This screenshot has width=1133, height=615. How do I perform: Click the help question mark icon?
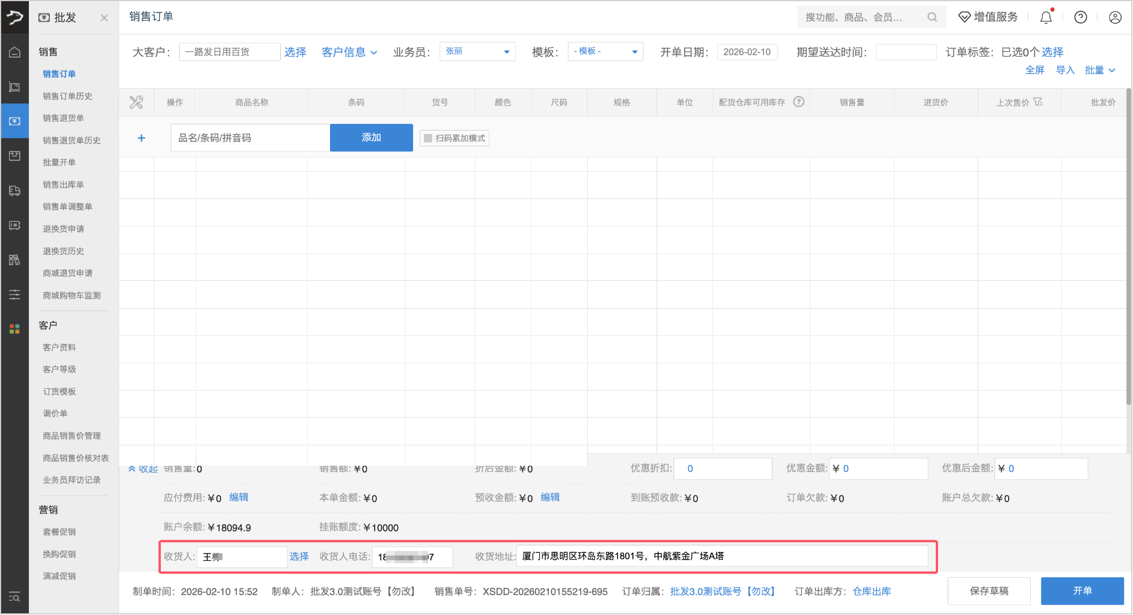[1080, 17]
